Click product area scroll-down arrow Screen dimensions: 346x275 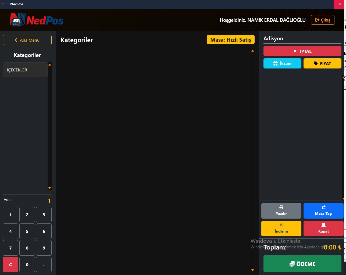(252, 270)
